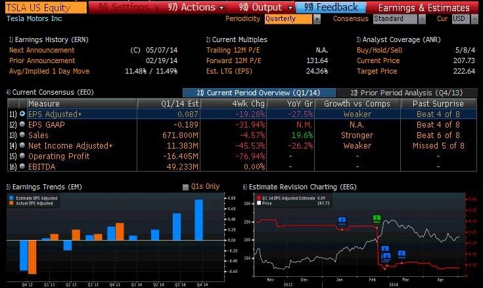Viewport: 483px width, 288px height.
Task: Click the EPS GAAP row label
Action: [x=47, y=124]
